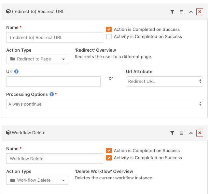The height and width of the screenshot is (194, 210).
Task: Uncheck Action is Completed for Workflow Delete
Action: click(109, 150)
